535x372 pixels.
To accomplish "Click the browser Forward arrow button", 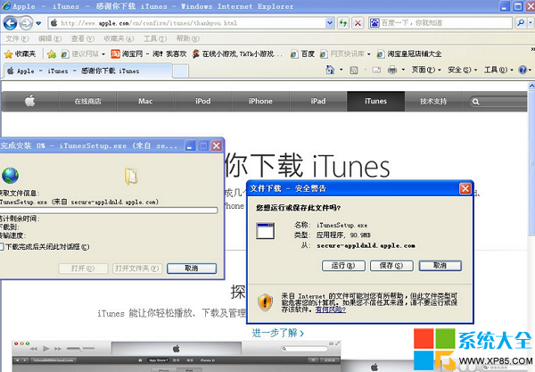I will pos(26,23).
